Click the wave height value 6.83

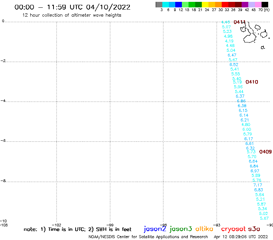point(259,190)
